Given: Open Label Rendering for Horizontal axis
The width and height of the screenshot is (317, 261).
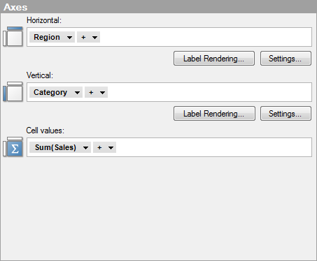Looking at the screenshot, I should (x=214, y=59).
